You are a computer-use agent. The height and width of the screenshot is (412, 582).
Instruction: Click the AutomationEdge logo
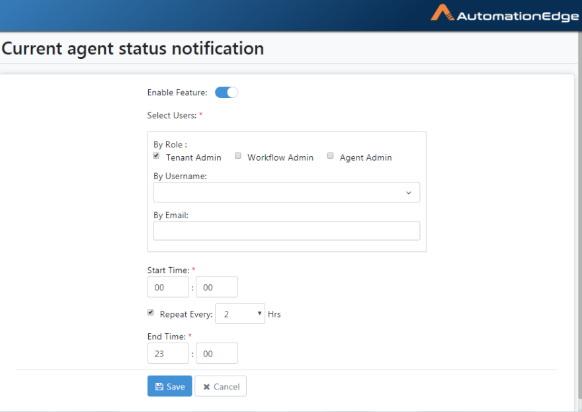click(505, 14)
